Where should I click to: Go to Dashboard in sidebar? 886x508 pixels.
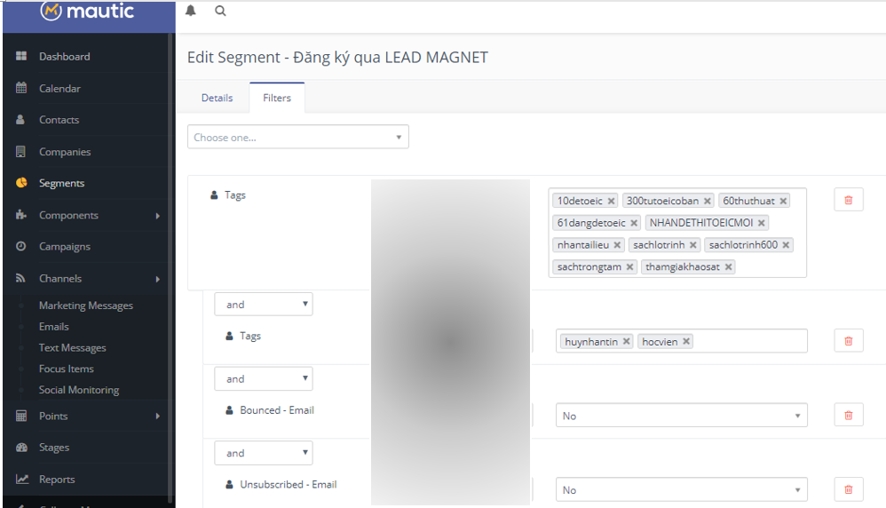click(64, 57)
